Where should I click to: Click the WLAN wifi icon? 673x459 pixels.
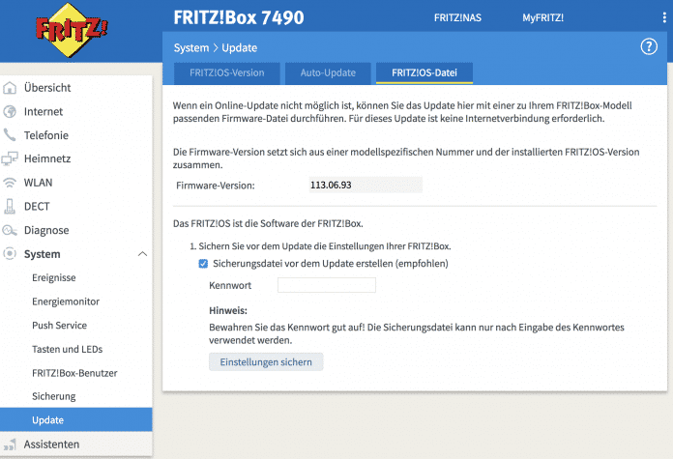pos(11,183)
